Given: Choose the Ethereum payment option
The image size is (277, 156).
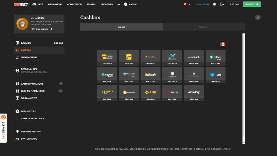Looking at the screenshot, I should (194, 74).
